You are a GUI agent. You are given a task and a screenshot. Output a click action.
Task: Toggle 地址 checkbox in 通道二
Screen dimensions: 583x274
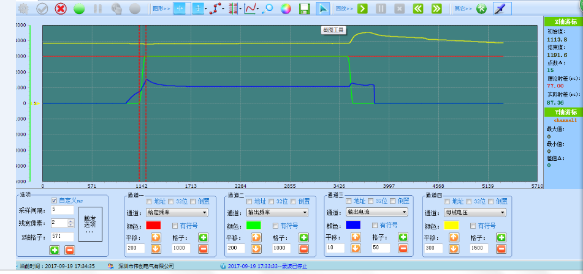(250, 201)
